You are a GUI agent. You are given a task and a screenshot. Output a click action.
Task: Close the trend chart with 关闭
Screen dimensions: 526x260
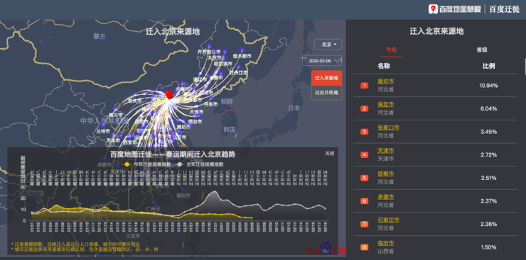coord(329,154)
